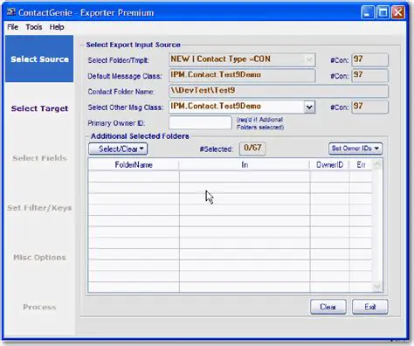Click the folder list scroll down arrow

click(377, 287)
